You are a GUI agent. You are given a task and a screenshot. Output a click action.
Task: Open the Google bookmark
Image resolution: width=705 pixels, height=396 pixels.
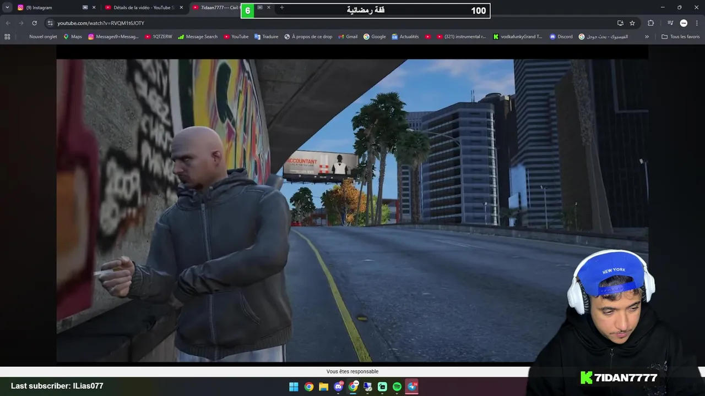375,37
